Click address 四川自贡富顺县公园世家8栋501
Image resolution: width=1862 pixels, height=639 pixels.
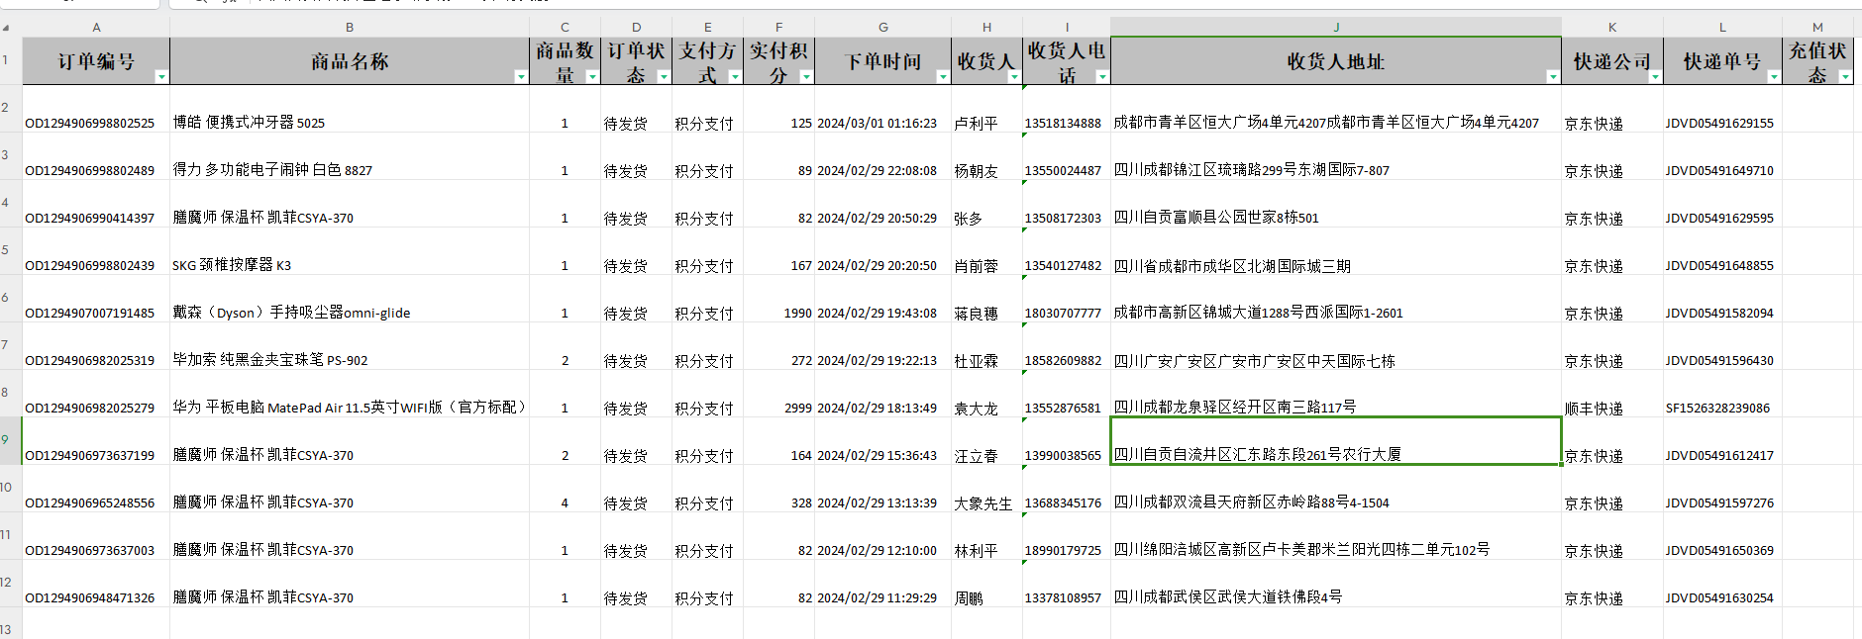pos(1216,218)
